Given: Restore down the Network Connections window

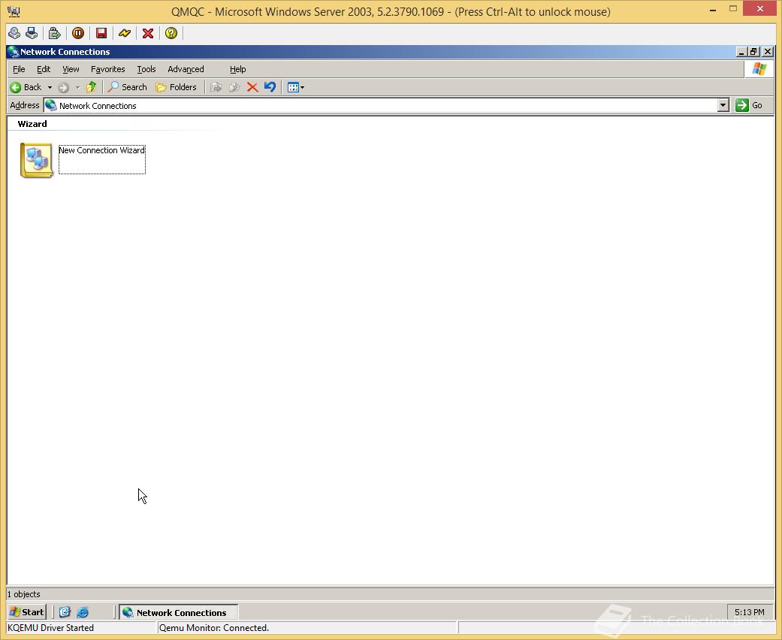Looking at the screenshot, I should coord(753,52).
